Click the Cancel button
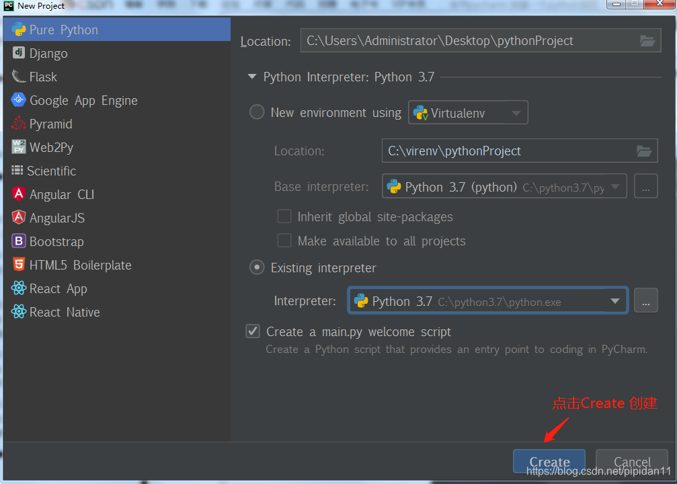Screen dimensions: 677x484 [x=632, y=461]
